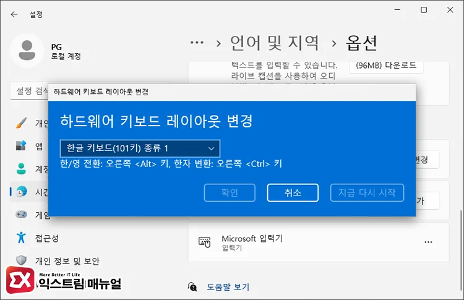Navigate to 언어 및 지역 breadcrumb

275,43
